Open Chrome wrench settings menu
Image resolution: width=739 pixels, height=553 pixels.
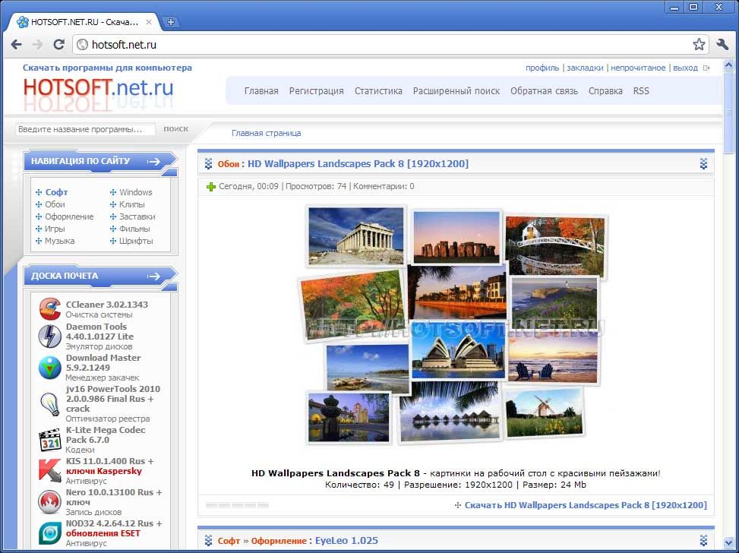coord(722,45)
